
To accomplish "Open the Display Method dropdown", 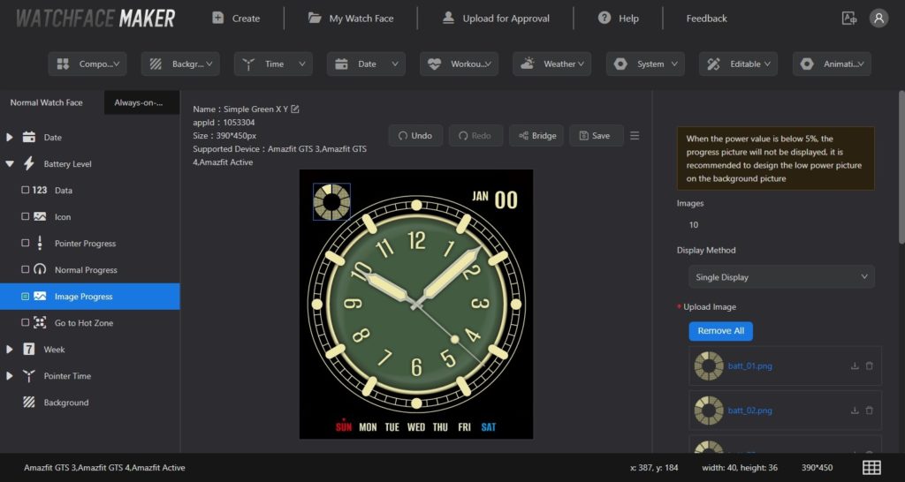I will [x=781, y=277].
